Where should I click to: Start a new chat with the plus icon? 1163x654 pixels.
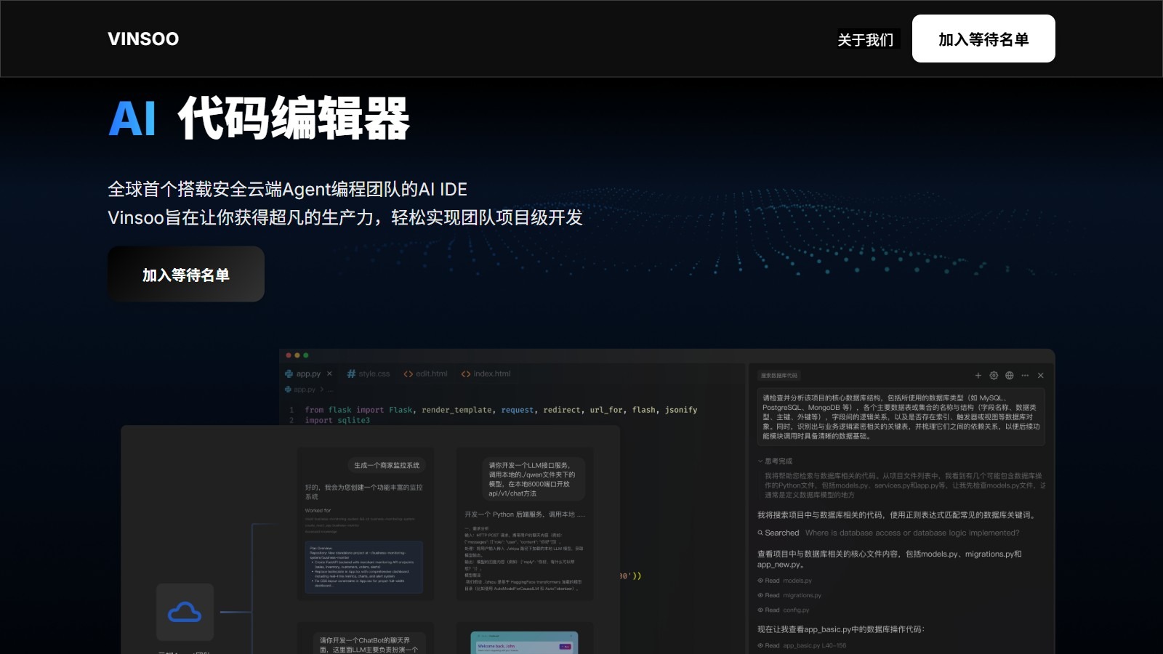click(x=978, y=376)
